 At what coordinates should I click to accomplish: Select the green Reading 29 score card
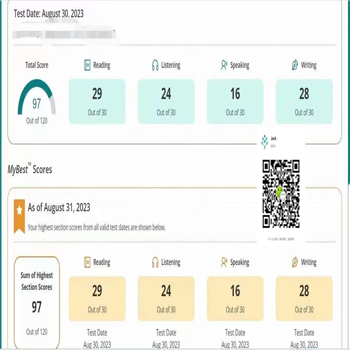(x=97, y=101)
